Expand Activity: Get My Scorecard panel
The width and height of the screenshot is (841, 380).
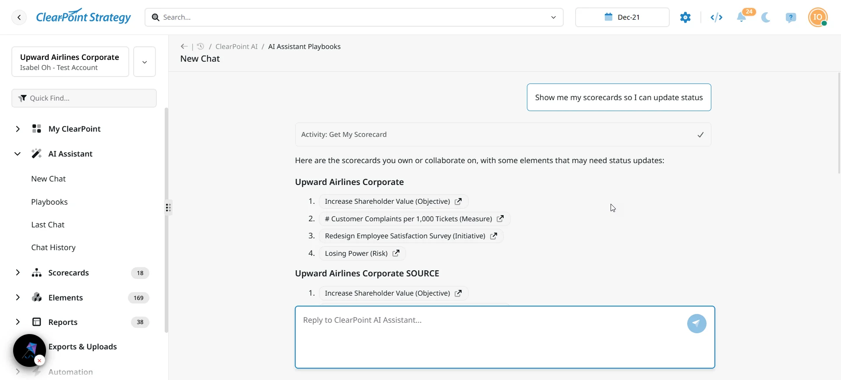tap(503, 135)
